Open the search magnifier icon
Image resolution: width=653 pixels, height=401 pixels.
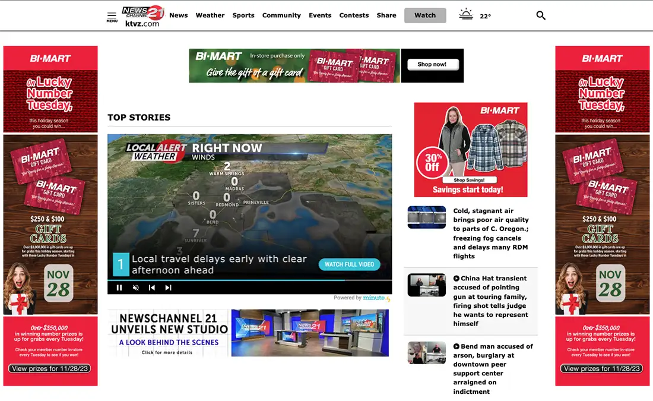tap(541, 15)
